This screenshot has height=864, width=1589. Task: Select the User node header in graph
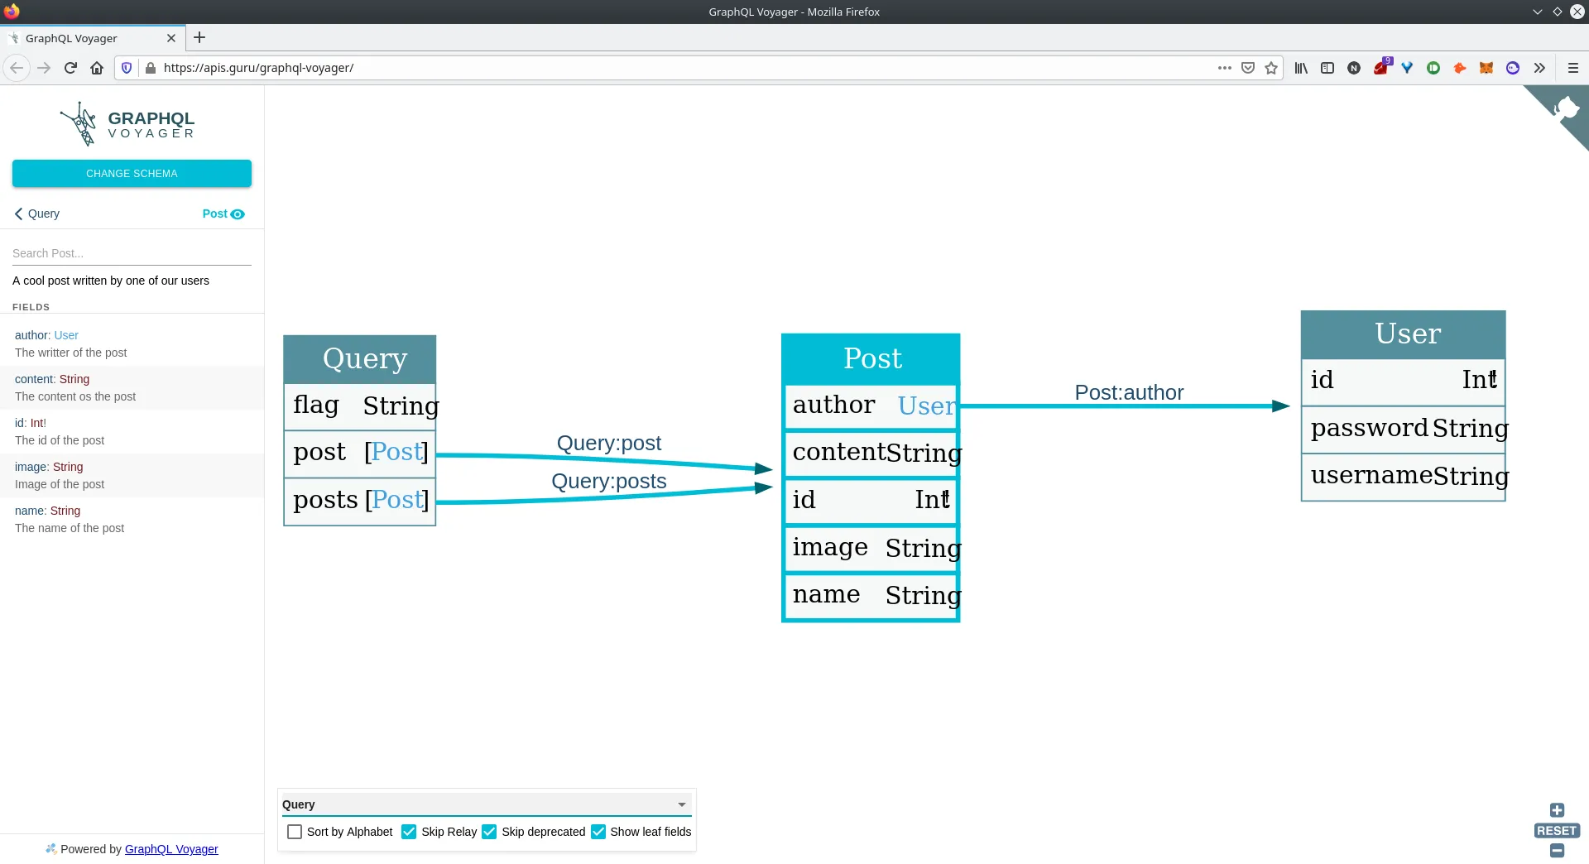click(1404, 334)
